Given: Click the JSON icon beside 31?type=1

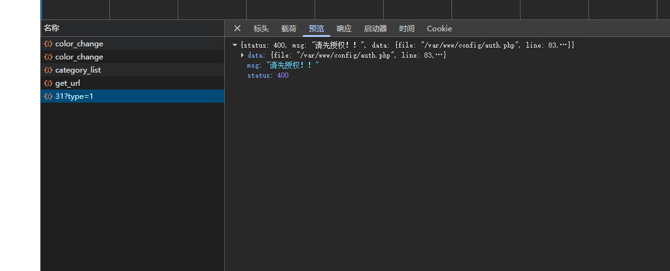Looking at the screenshot, I should (x=48, y=96).
